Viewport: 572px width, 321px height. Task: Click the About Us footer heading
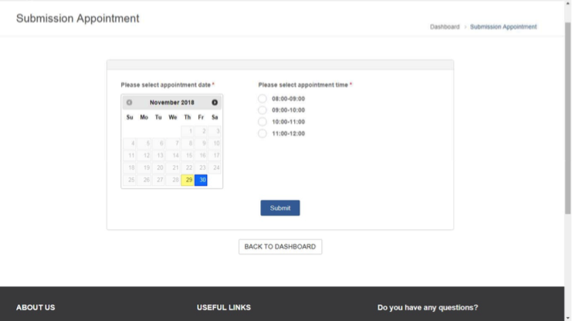(36, 307)
